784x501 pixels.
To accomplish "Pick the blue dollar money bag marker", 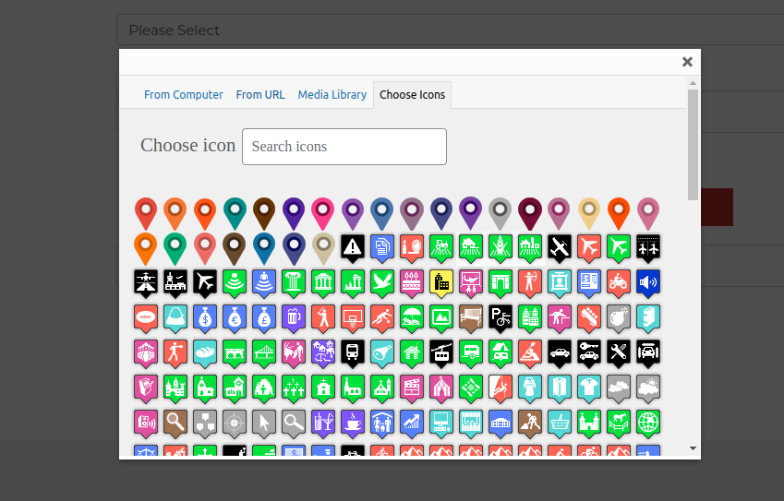I will pos(205,317).
